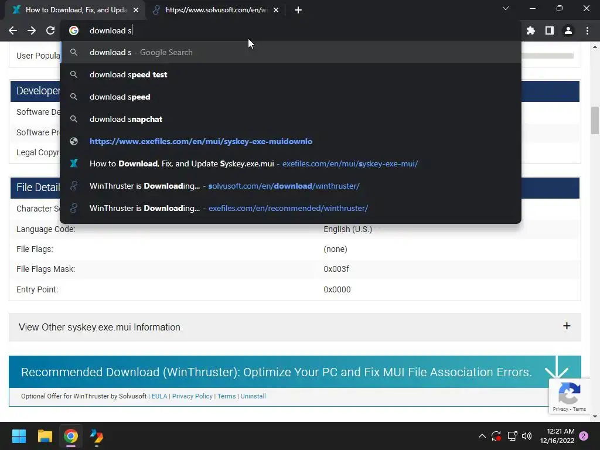600x450 pixels.
Task: Click the 'Language Code:' label
Action: click(46, 229)
